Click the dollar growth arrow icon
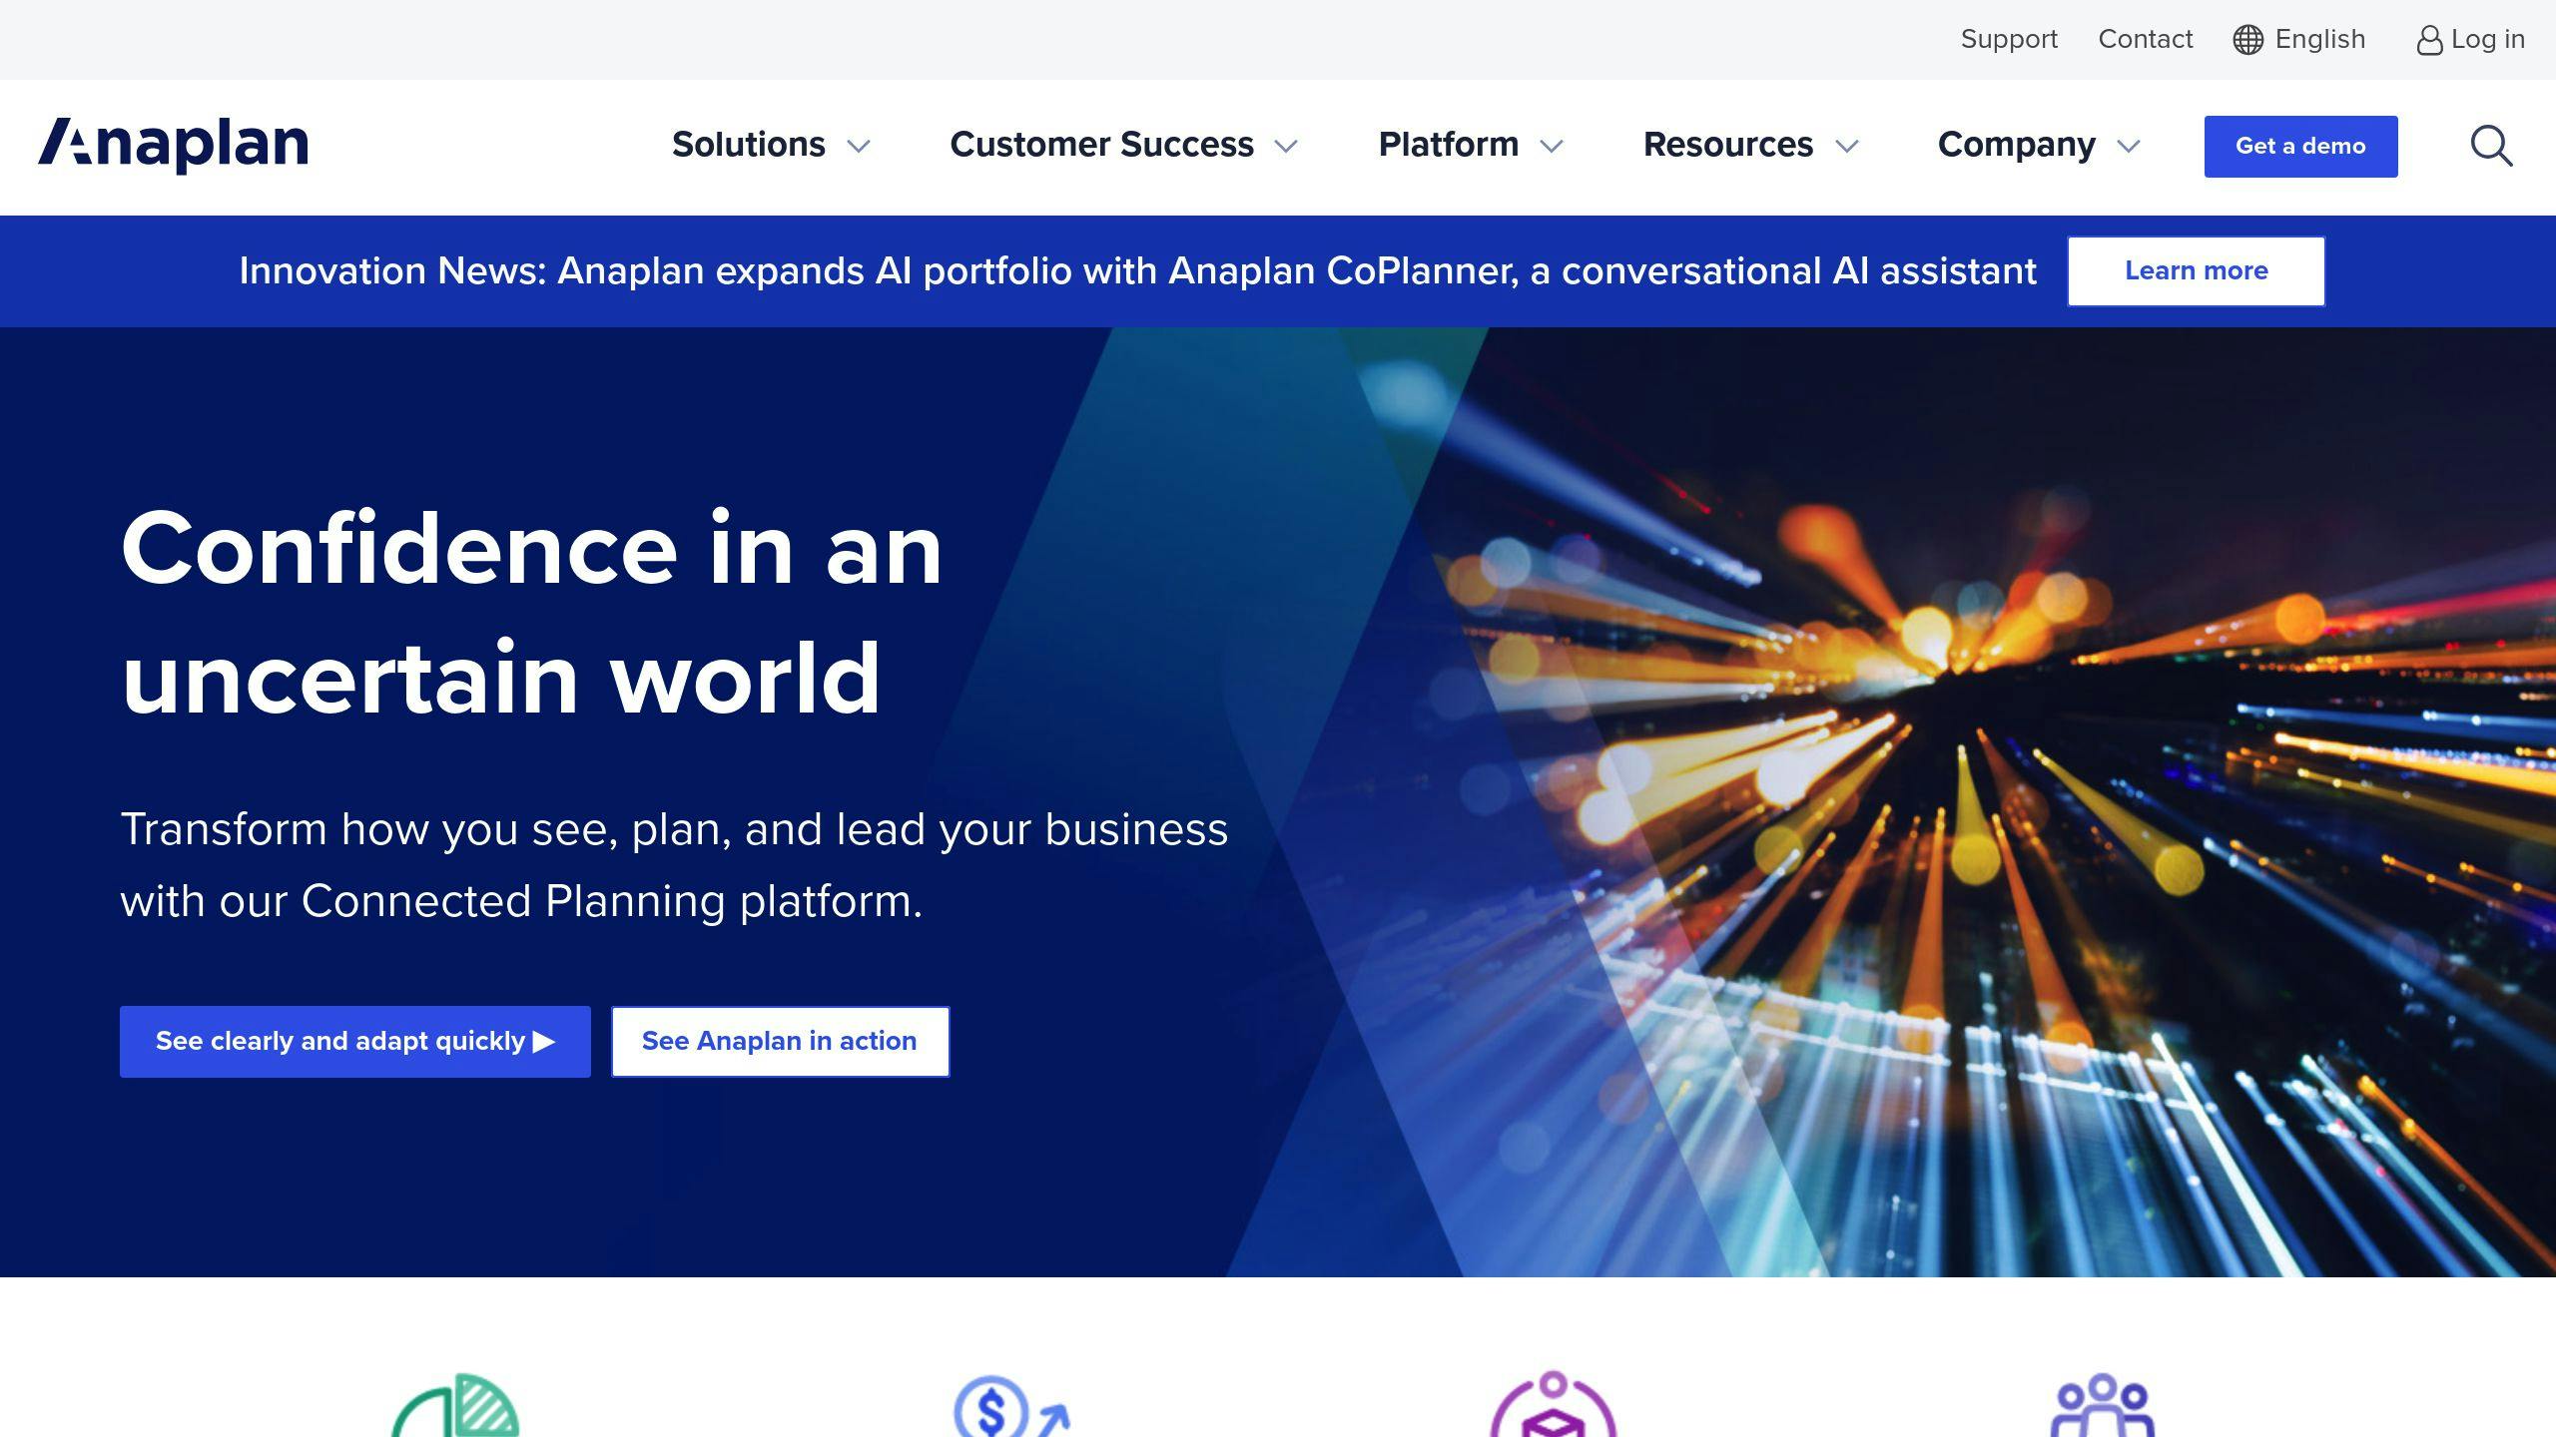2556x1437 pixels. [x=1011, y=1407]
